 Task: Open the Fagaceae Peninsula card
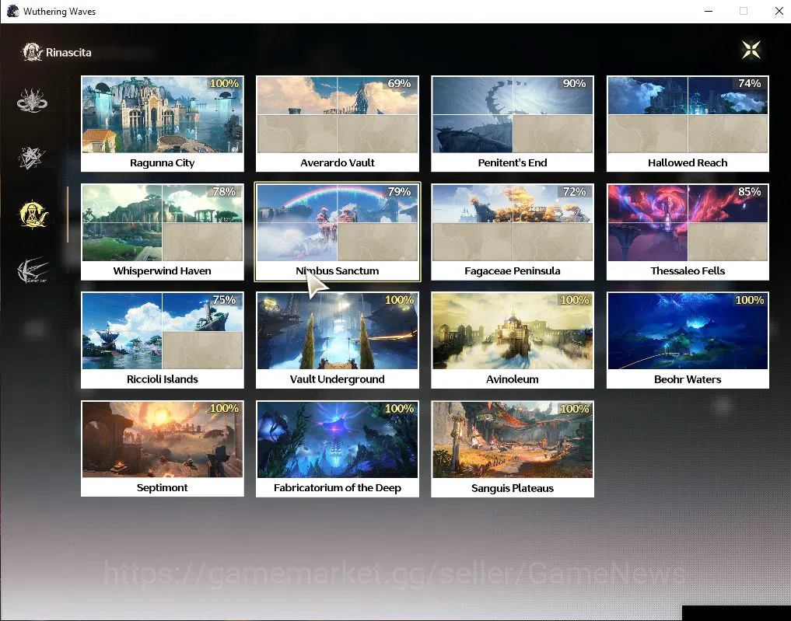(x=513, y=232)
